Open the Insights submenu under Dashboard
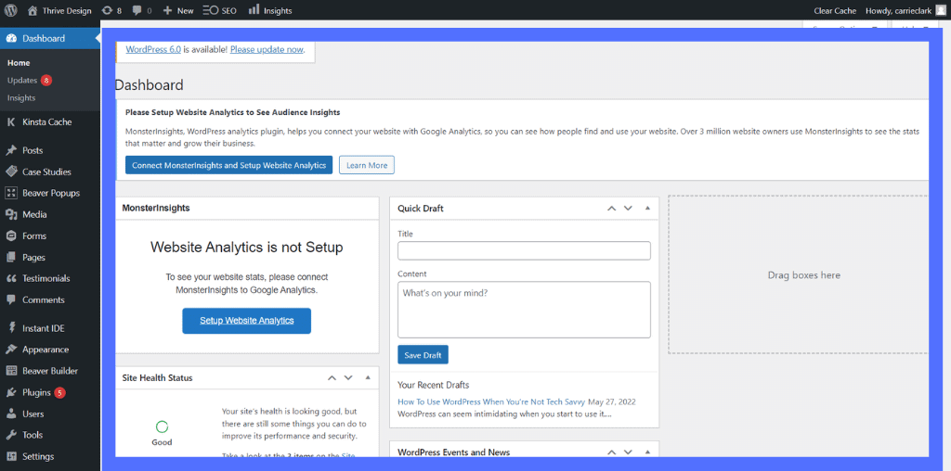 pos(21,97)
